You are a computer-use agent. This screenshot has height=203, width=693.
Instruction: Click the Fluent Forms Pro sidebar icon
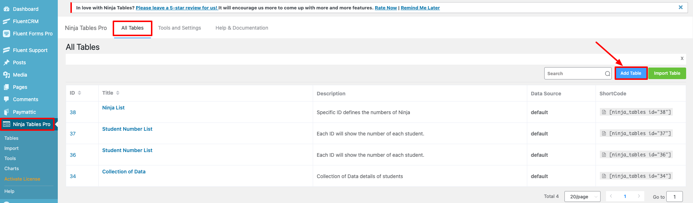click(x=6, y=34)
